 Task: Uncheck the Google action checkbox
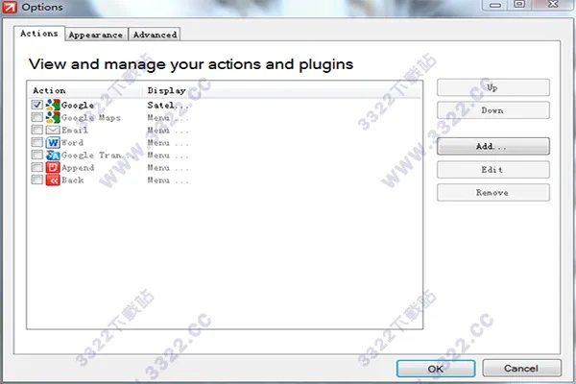pyautogui.click(x=36, y=105)
